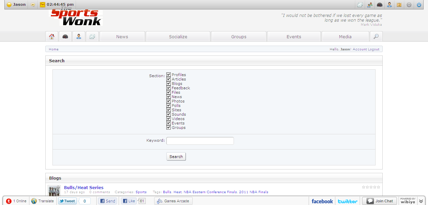Disable the Feedback section checkbox
The image size is (428, 205).
point(169,88)
